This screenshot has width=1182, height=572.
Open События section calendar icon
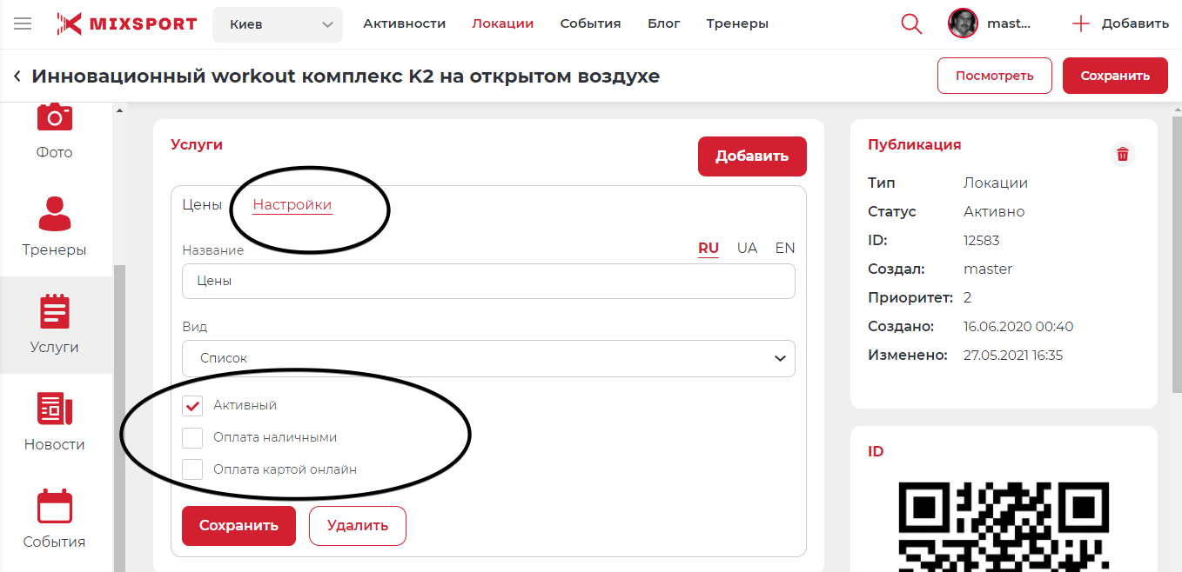[x=55, y=506]
